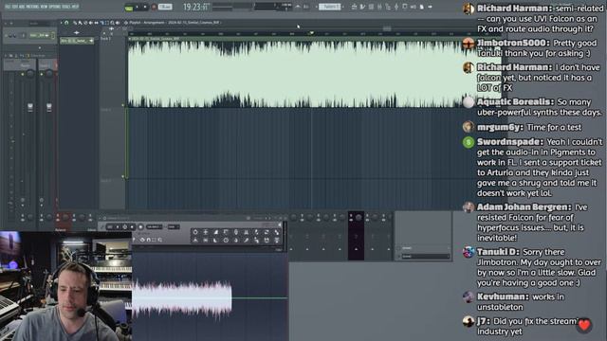Click the highlighted mixer track send knob
Screen dimensions: 607x341
click(x=359, y=218)
